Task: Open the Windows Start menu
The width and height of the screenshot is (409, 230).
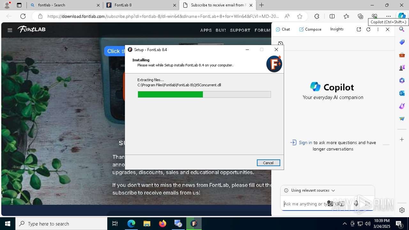Action: [8, 224]
